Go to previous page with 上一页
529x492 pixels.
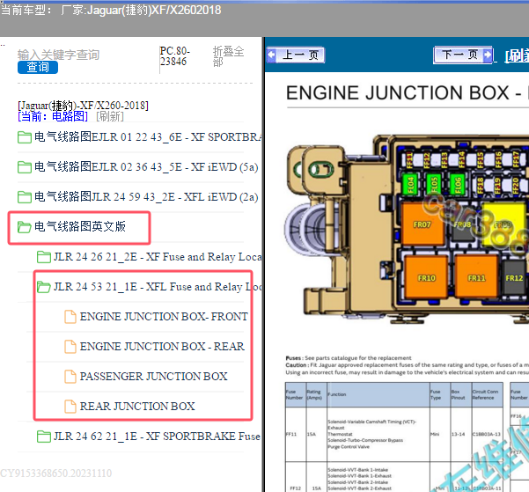pos(296,55)
